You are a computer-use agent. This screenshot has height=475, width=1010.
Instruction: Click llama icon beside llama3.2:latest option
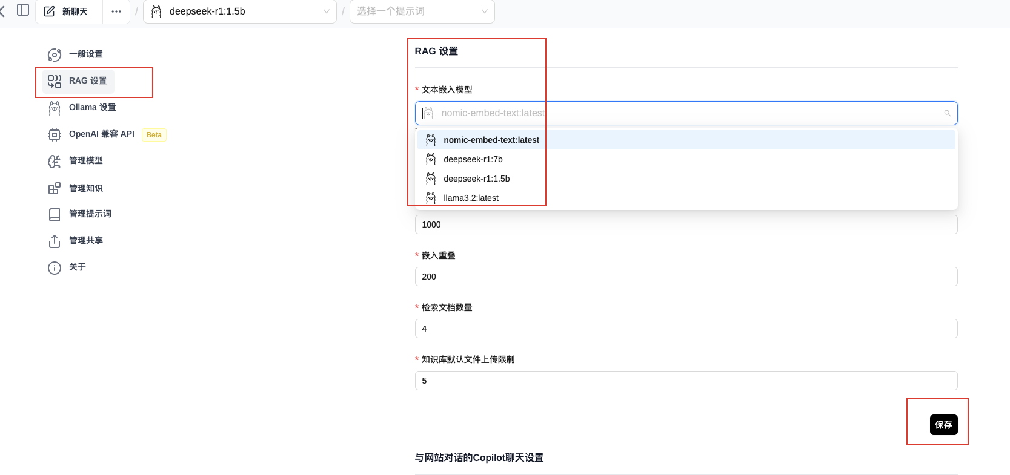tap(431, 198)
